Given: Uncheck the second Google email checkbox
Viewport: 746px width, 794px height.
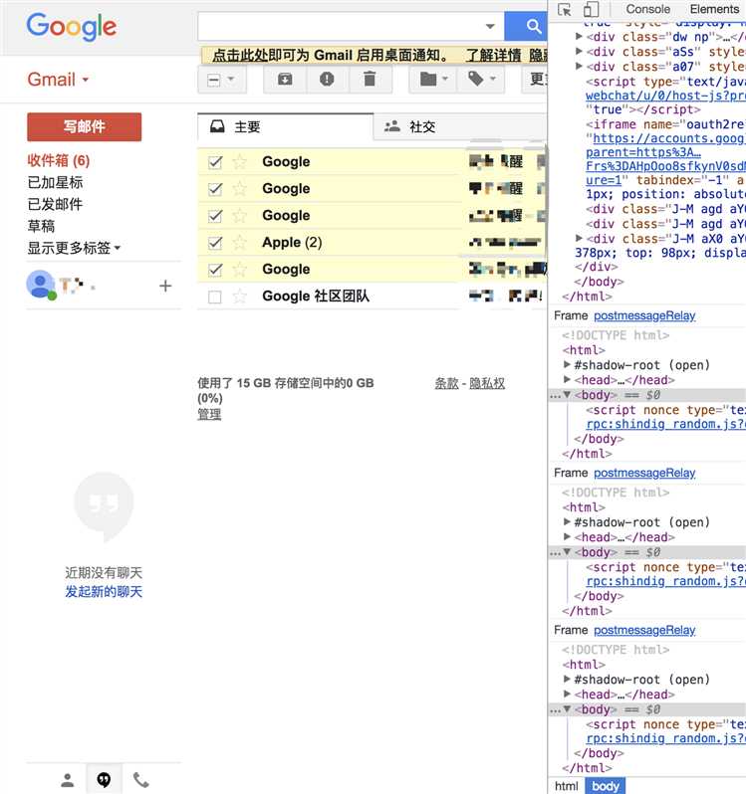Looking at the screenshot, I should 215,189.
